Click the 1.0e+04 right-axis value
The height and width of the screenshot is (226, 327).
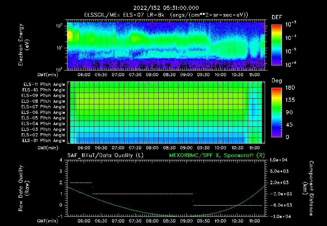pos(278,160)
